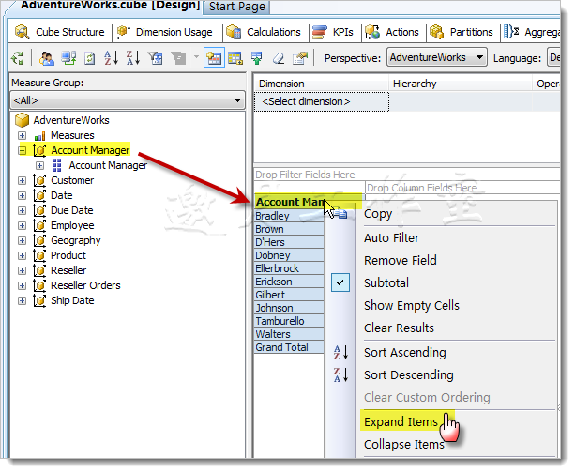The image size is (575, 473).
Task: Click the Customer dimension icon
Action: click(39, 180)
